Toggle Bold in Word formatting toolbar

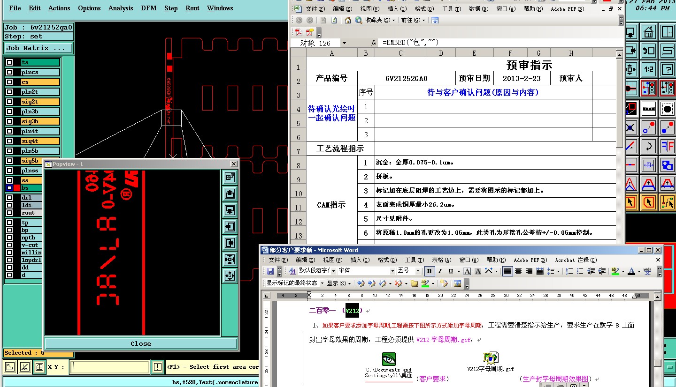pos(429,271)
